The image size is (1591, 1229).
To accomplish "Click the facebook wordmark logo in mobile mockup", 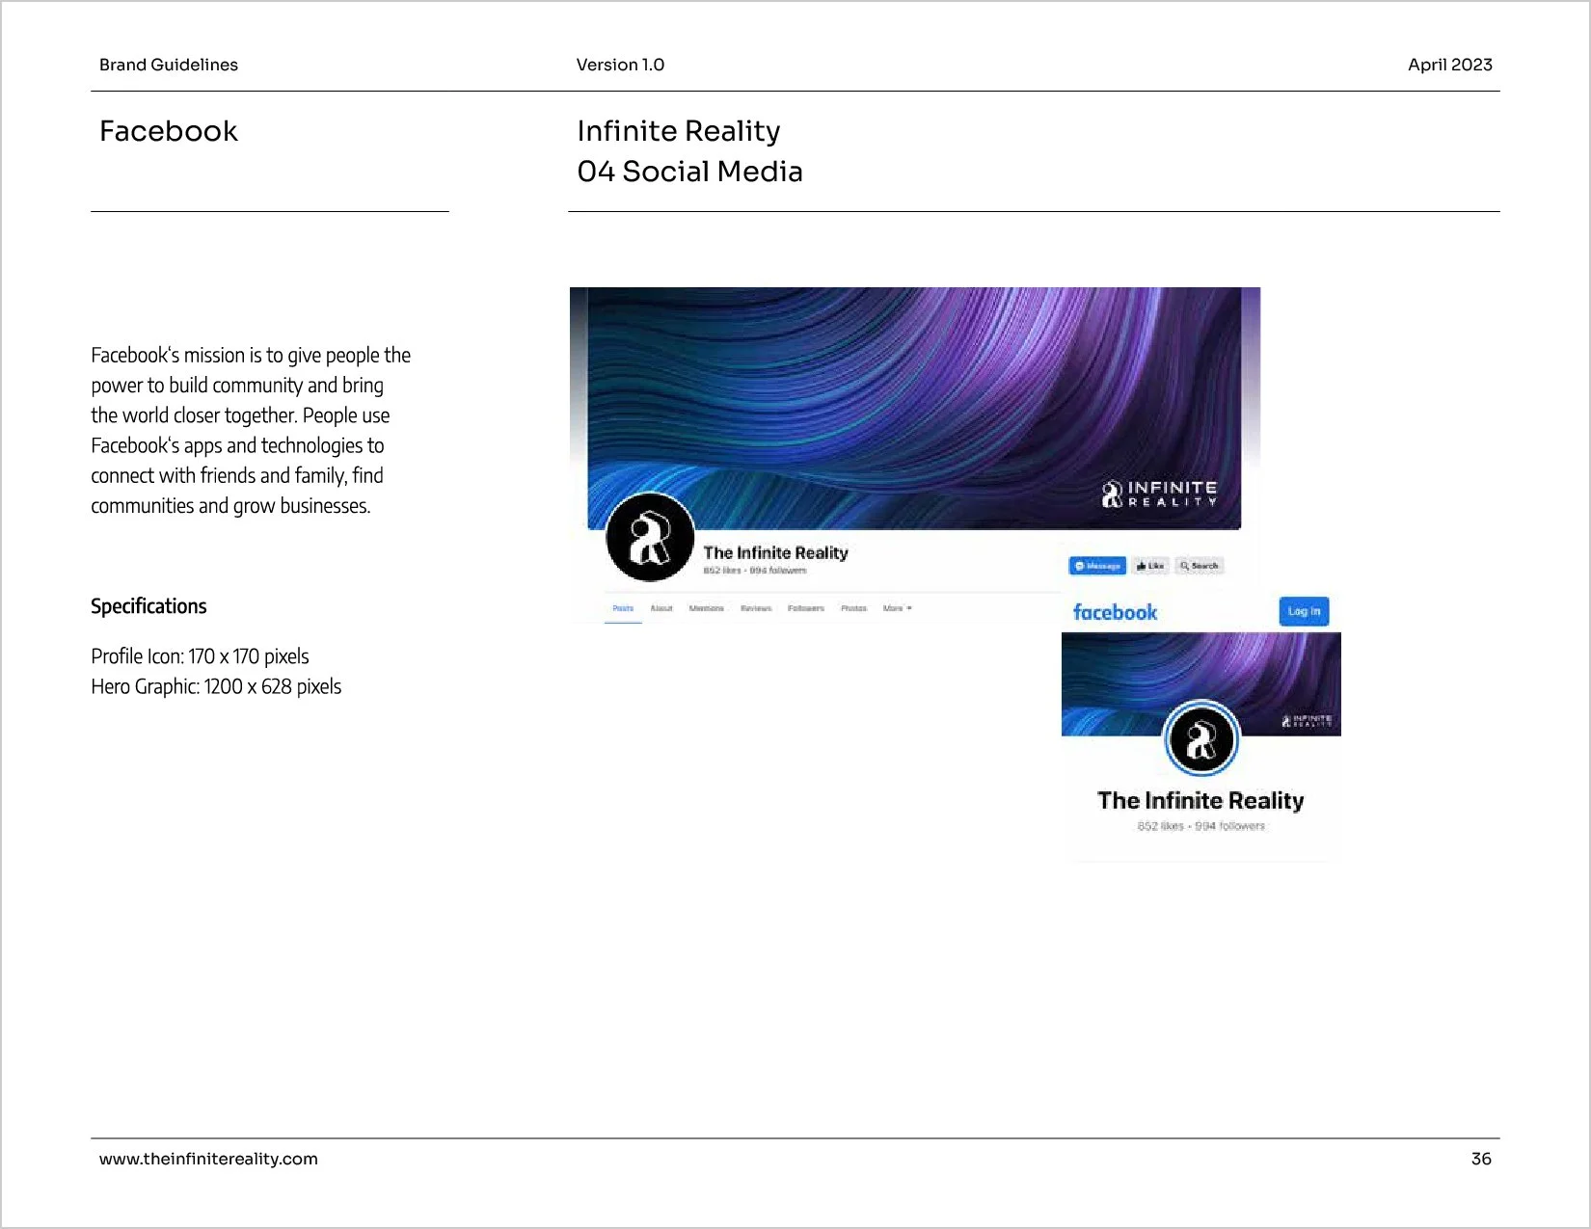I will (1115, 612).
